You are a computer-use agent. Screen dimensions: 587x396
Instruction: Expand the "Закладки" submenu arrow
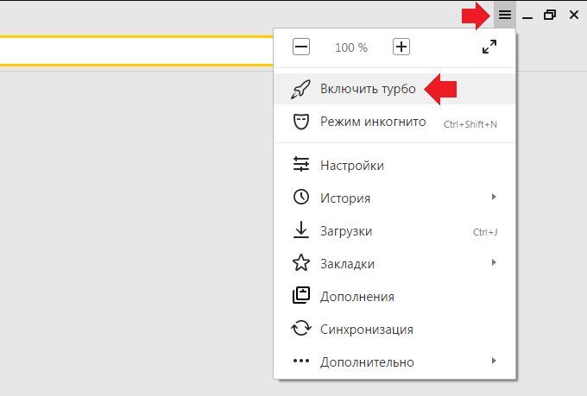tap(494, 262)
